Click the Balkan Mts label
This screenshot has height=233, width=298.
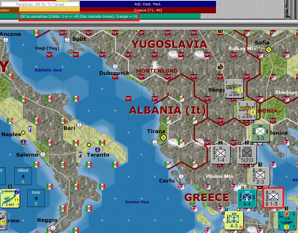click(242, 49)
